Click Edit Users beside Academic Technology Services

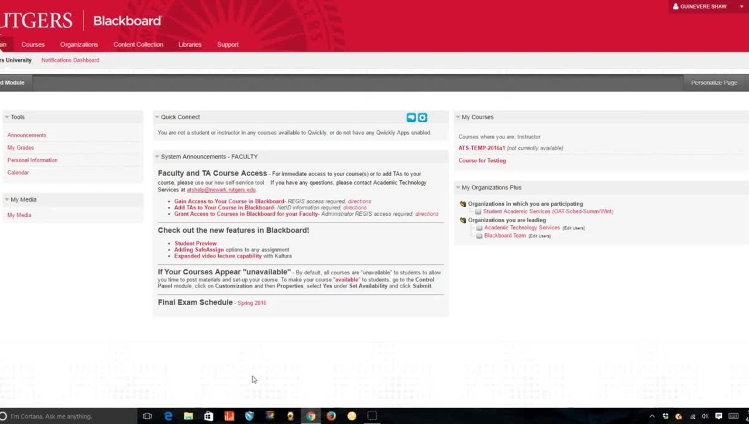coord(573,228)
